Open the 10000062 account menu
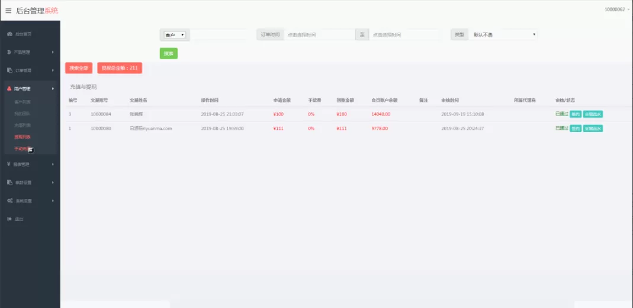 [616, 9]
